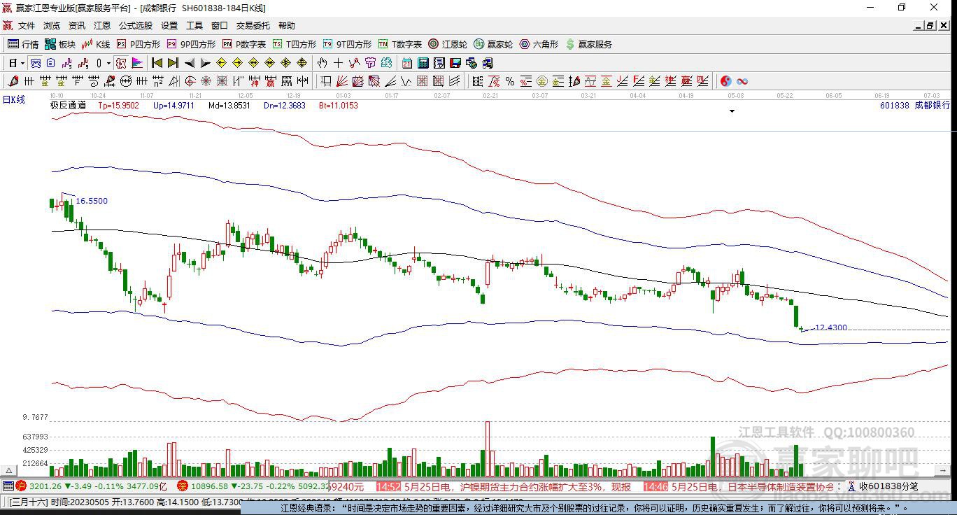Open the 江恩轮 Gann wheel tool
The height and width of the screenshot is (515, 957).
[x=448, y=44]
